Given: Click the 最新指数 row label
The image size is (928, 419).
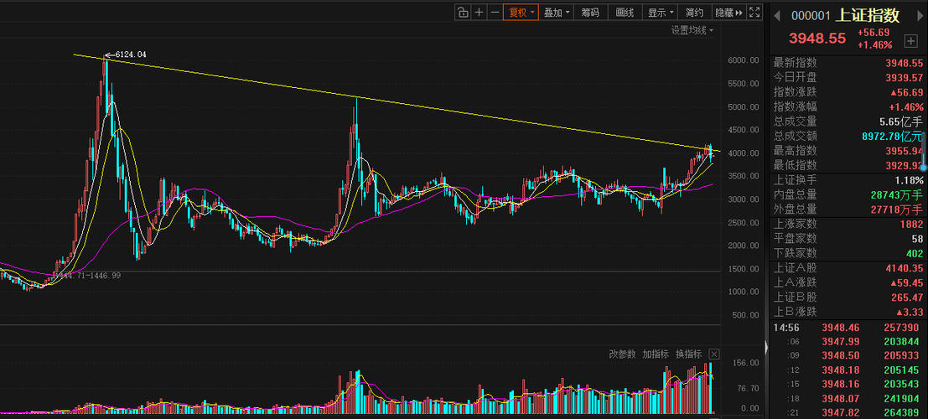Looking at the screenshot, I should point(796,63).
